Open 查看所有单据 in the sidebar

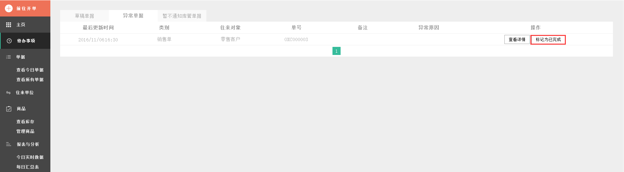point(30,80)
